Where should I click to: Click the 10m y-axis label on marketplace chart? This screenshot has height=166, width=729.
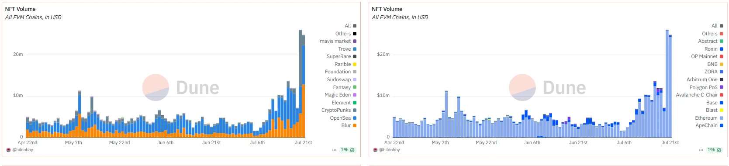18,95
